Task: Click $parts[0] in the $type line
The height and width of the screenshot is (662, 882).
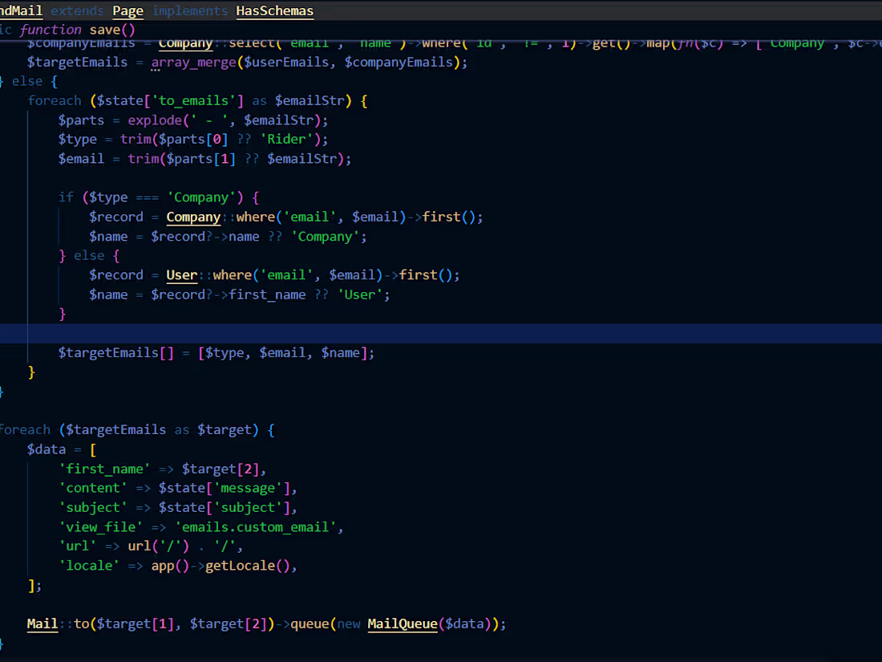Action: coord(193,139)
